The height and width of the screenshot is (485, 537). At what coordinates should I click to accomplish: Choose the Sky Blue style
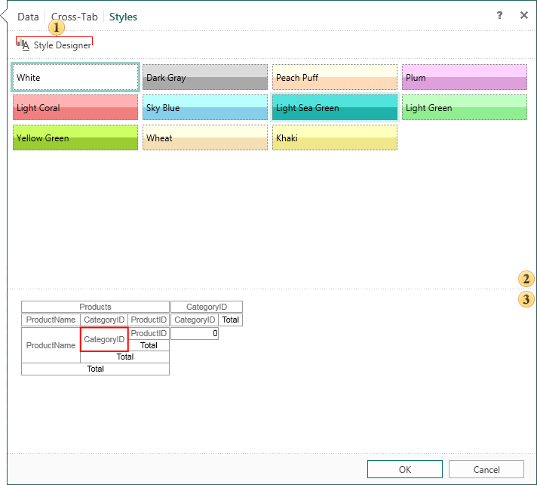pyautogui.click(x=205, y=107)
